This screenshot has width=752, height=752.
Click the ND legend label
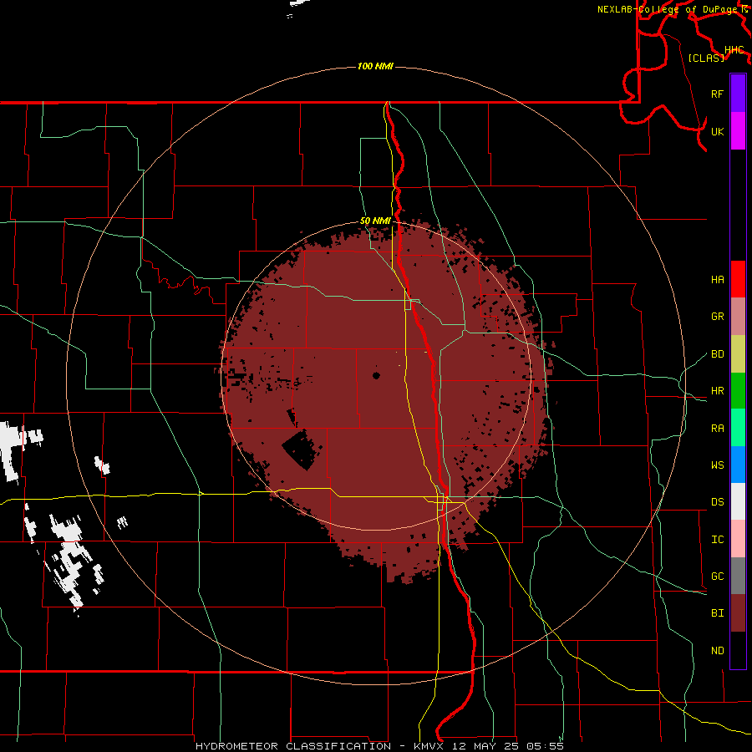tap(717, 651)
